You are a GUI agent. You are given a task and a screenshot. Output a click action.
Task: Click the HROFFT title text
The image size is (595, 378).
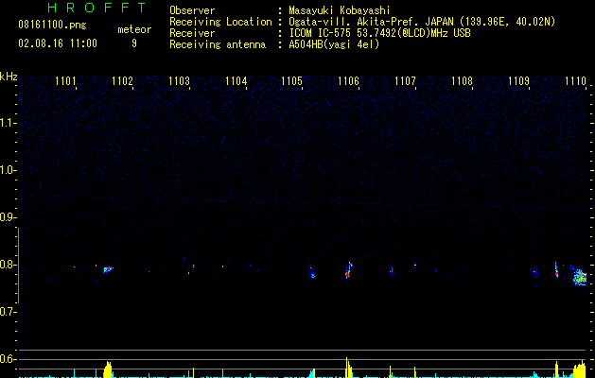click(x=97, y=8)
